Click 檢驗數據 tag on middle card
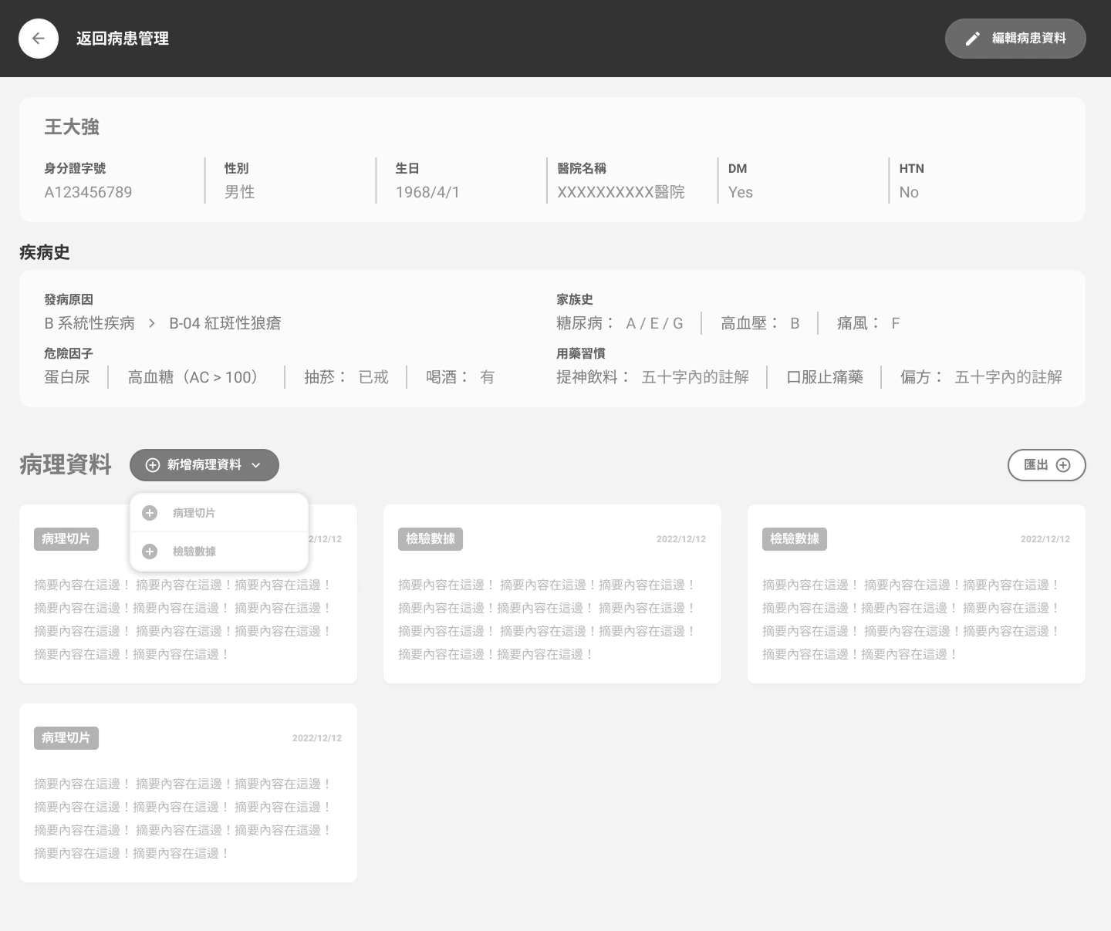Viewport: 1111px width, 931px height. (431, 539)
